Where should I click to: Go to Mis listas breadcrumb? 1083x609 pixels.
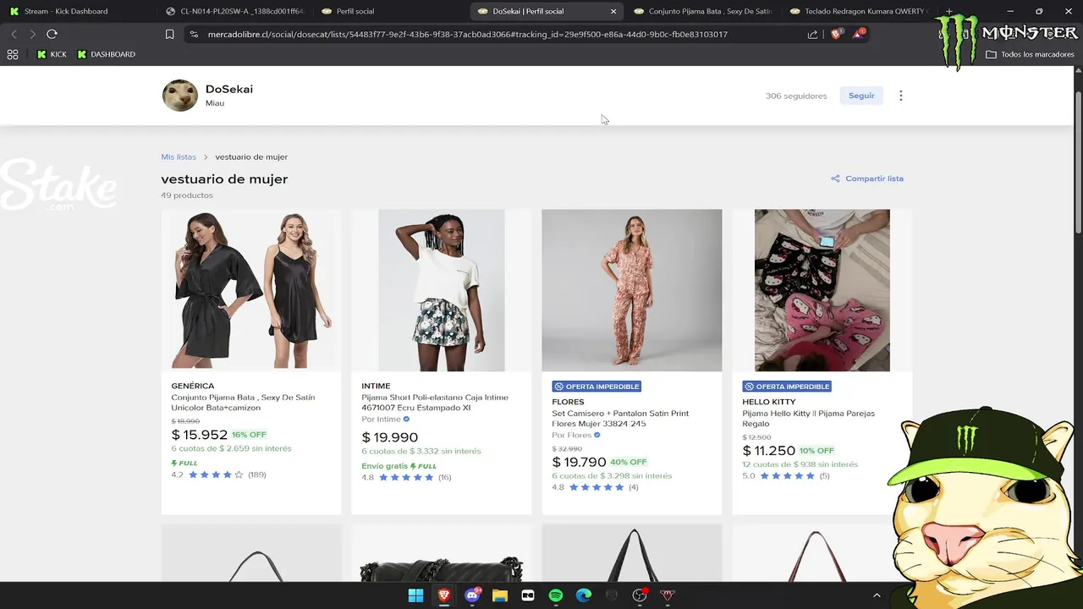[x=179, y=156]
